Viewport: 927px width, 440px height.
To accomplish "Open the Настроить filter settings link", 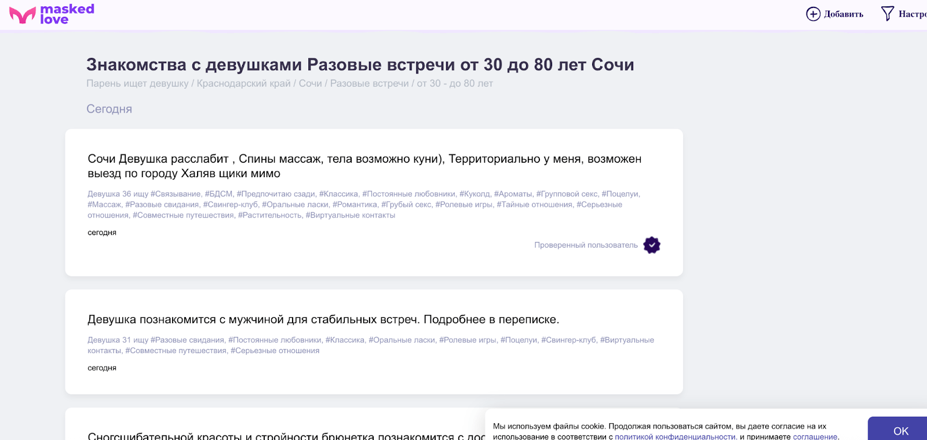I will 913,14.
